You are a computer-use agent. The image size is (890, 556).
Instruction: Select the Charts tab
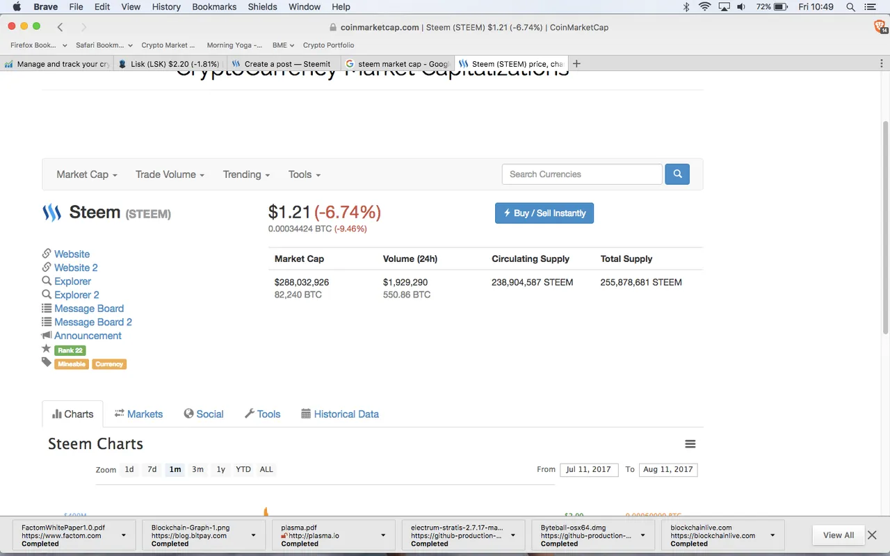[72, 414]
